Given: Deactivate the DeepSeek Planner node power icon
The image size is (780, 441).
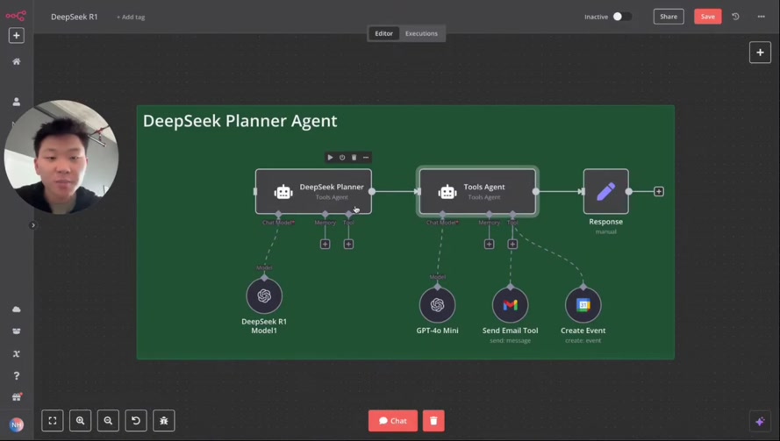Looking at the screenshot, I should tap(342, 157).
